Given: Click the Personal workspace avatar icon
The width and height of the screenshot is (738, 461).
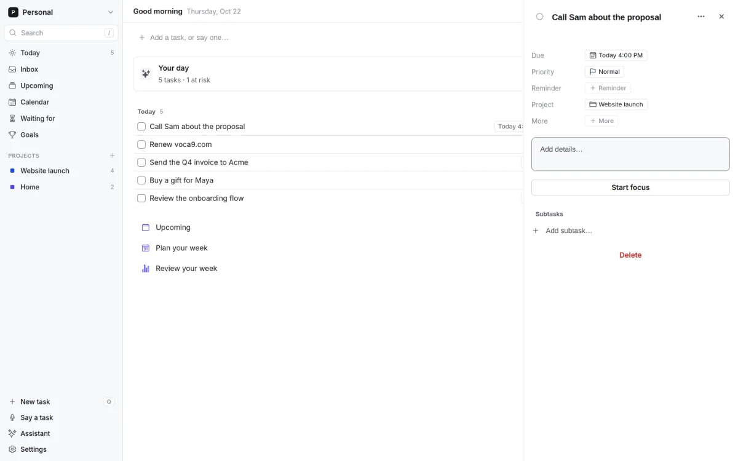Looking at the screenshot, I should [13, 12].
